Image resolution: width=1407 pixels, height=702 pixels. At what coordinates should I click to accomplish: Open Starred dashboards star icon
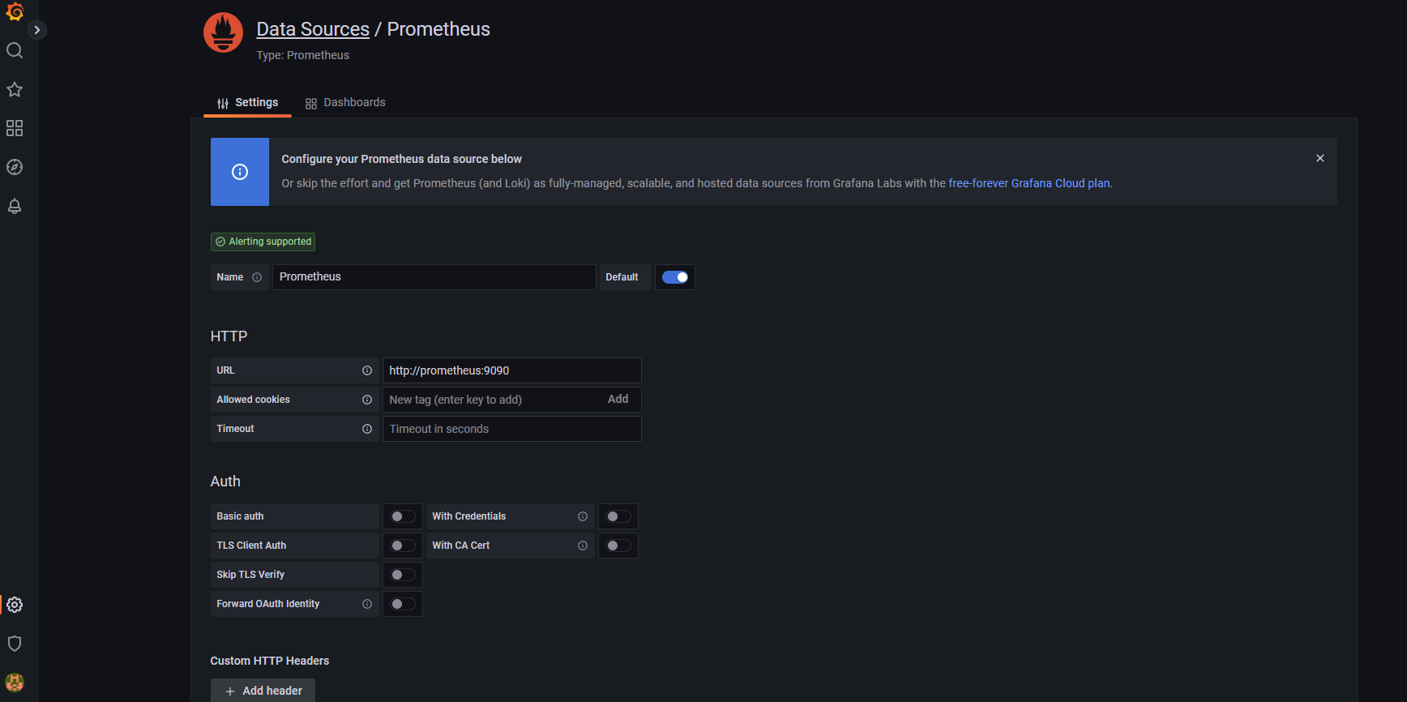click(15, 89)
